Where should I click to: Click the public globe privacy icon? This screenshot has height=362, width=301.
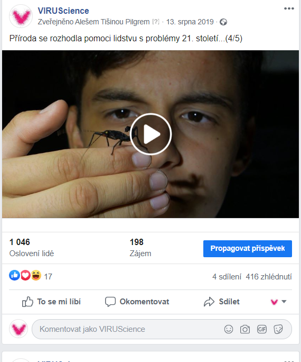[223, 22]
